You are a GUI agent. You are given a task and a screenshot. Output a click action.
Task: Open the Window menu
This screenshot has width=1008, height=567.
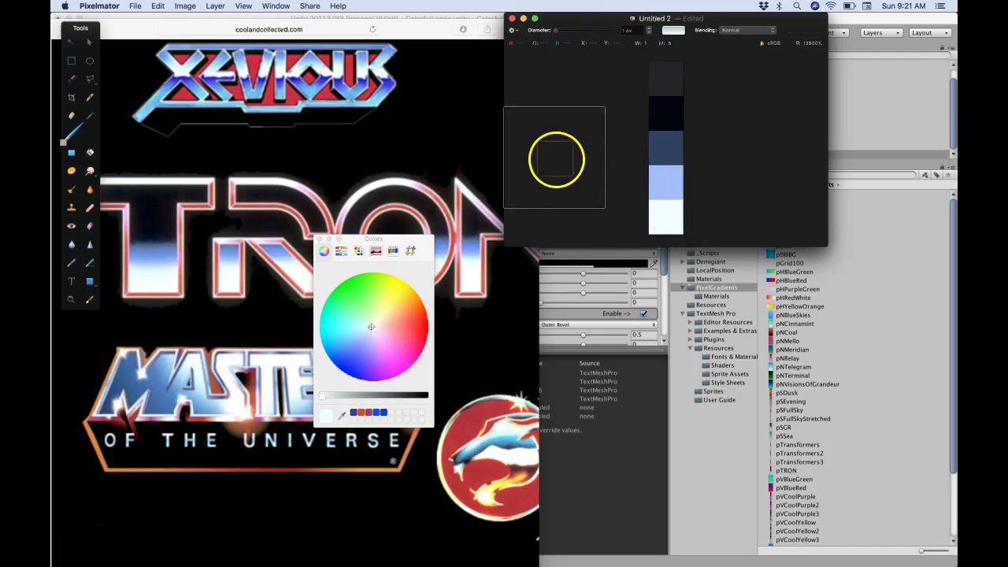point(276,6)
